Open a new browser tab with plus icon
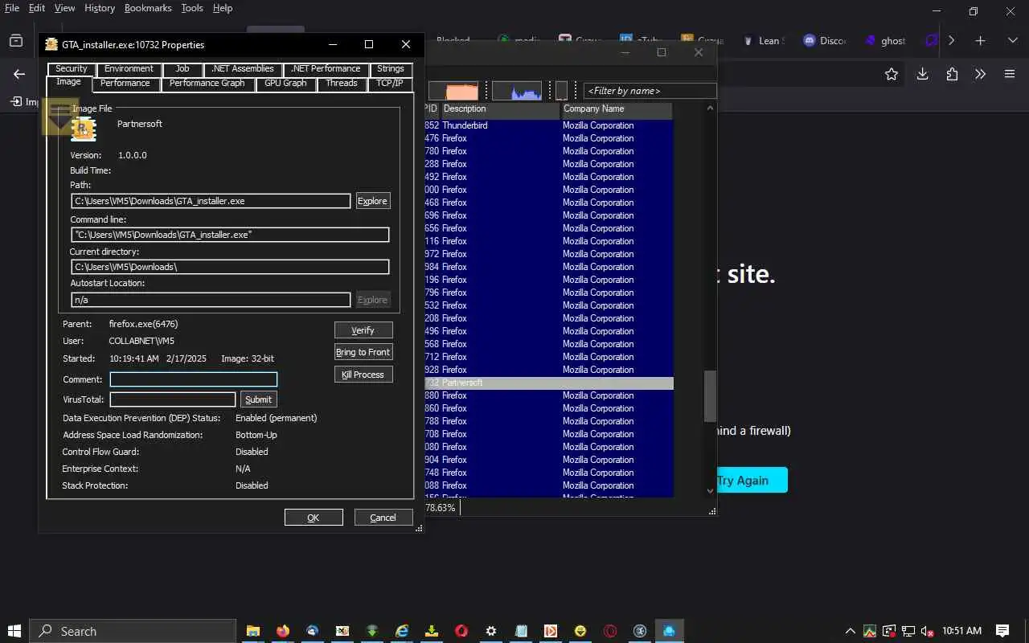 coord(980,40)
